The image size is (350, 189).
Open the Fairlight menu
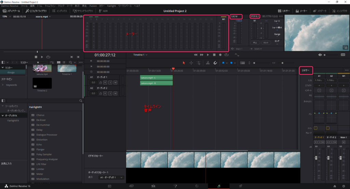click(x=111, y=6)
